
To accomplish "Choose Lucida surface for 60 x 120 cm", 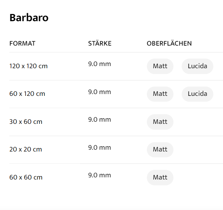I will [x=197, y=94].
